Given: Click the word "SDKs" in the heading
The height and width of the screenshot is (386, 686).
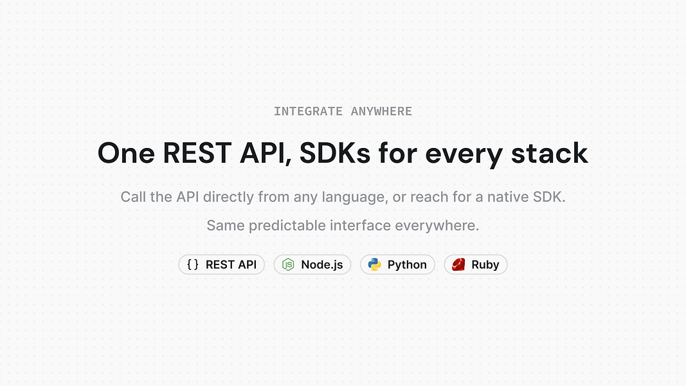Looking at the screenshot, I should point(335,153).
